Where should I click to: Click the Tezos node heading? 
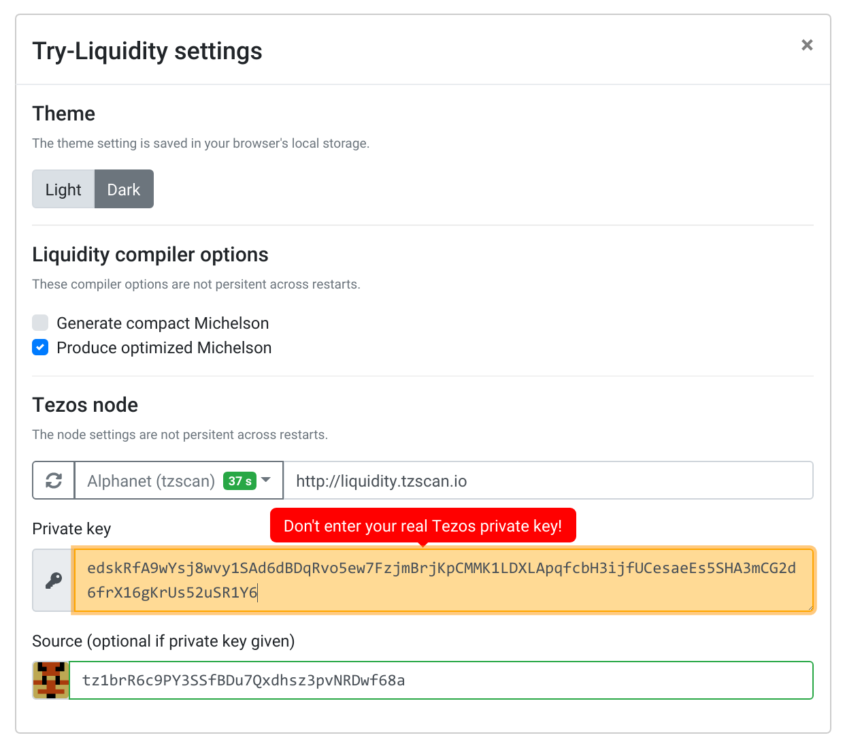pos(85,405)
